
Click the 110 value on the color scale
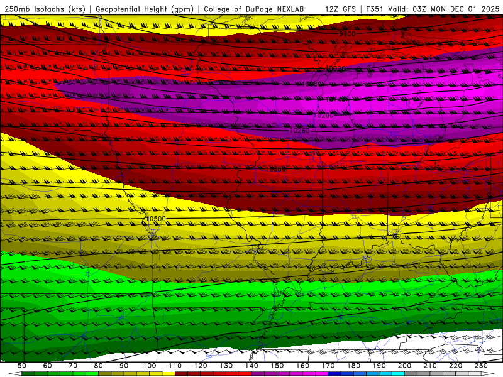[175, 366]
